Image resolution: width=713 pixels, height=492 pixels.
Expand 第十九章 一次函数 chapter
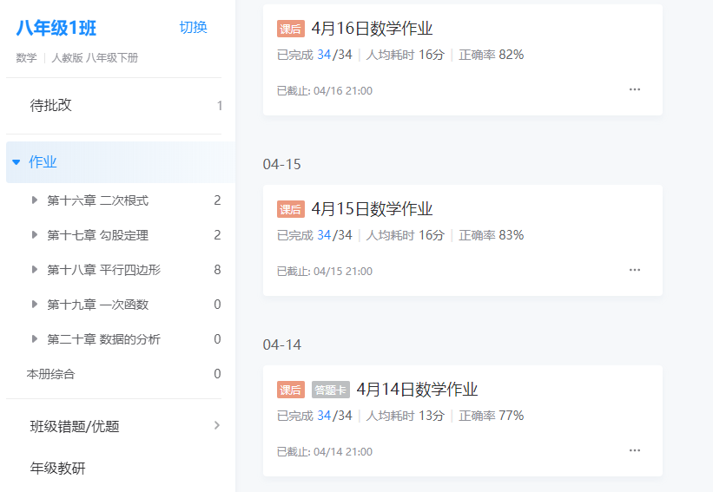coord(34,304)
